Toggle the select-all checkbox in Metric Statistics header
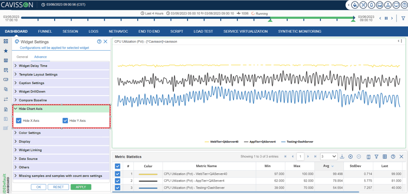This screenshot has width=408, height=194. [x=118, y=166]
